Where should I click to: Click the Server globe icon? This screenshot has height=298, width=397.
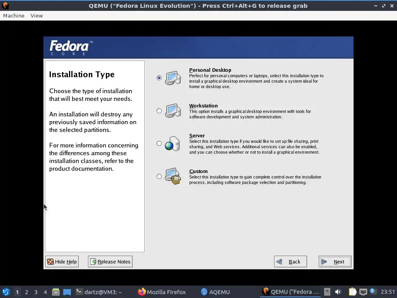point(173,144)
